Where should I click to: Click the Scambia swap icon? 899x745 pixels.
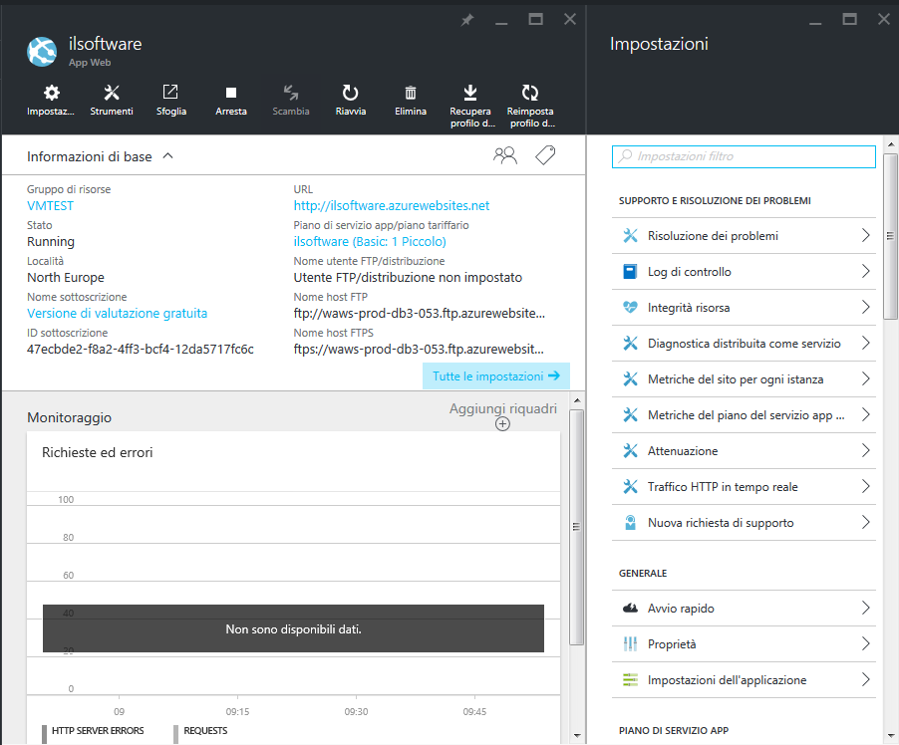click(x=291, y=93)
